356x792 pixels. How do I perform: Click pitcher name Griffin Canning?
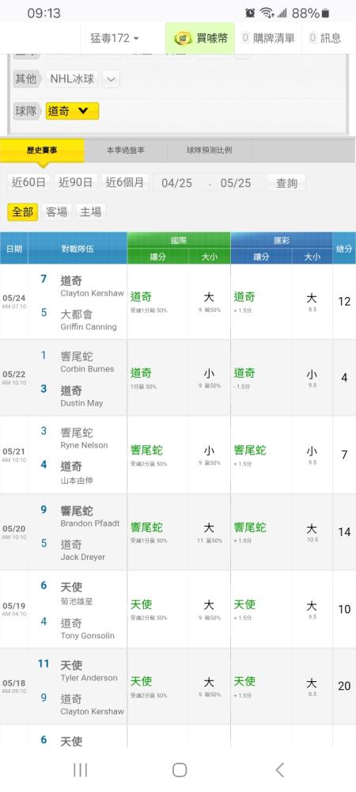[89, 327]
